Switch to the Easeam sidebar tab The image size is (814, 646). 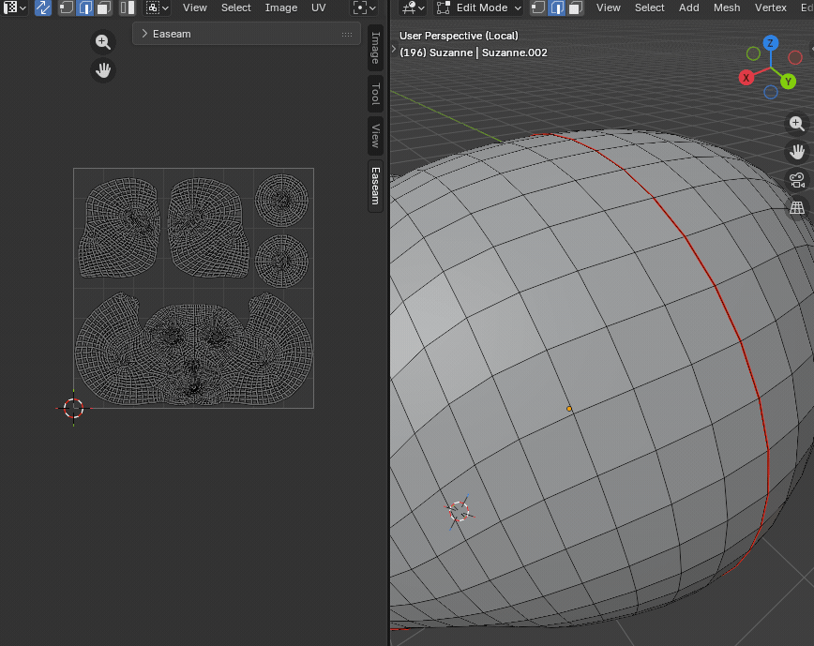376,186
